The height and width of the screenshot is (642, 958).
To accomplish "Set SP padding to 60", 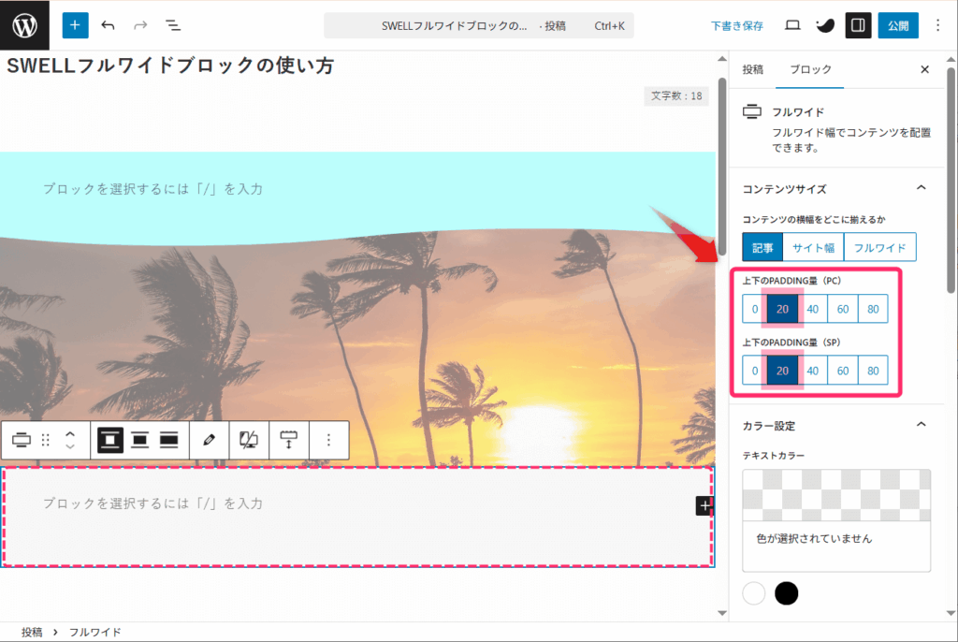I will click(x=843, y=371).
